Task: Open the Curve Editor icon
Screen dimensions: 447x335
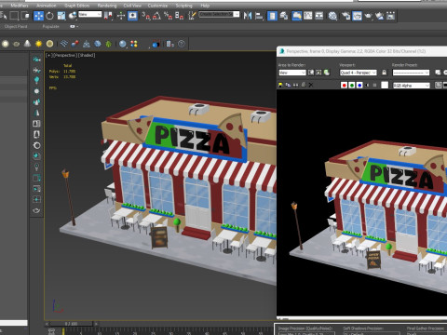Action: click(308, 16)
